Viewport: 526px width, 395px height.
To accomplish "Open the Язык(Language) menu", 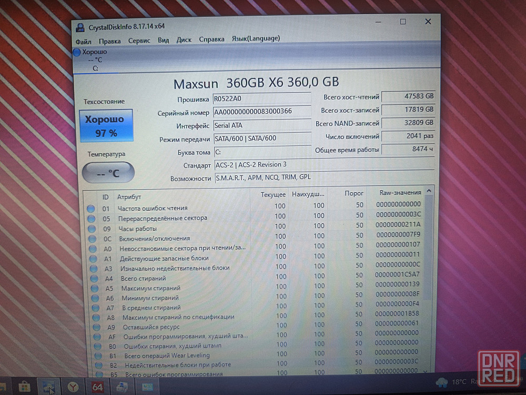I will click(x=256, y=38).
